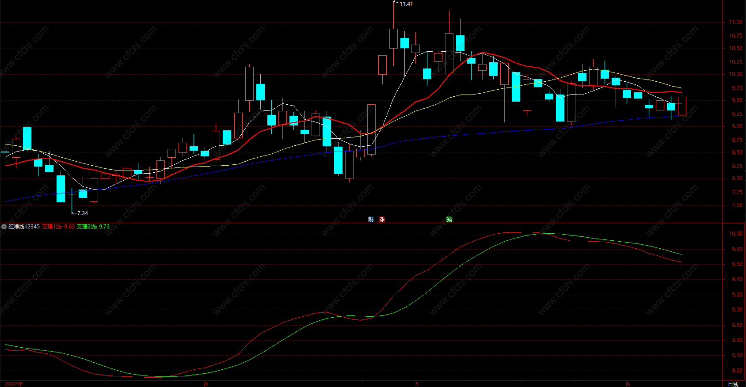Click the 7.50 price axis label

click(737, 205)
